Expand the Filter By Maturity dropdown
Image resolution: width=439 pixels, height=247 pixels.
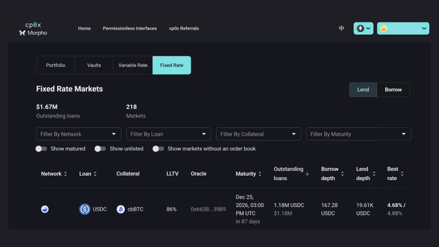359,134
